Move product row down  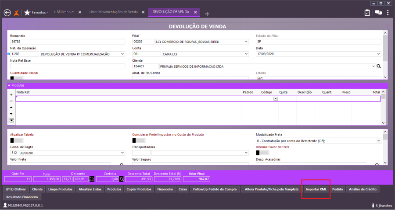[x=11, y=114]
